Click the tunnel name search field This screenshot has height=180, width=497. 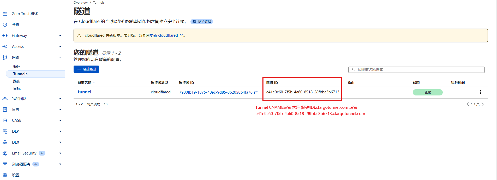(416, 70)
